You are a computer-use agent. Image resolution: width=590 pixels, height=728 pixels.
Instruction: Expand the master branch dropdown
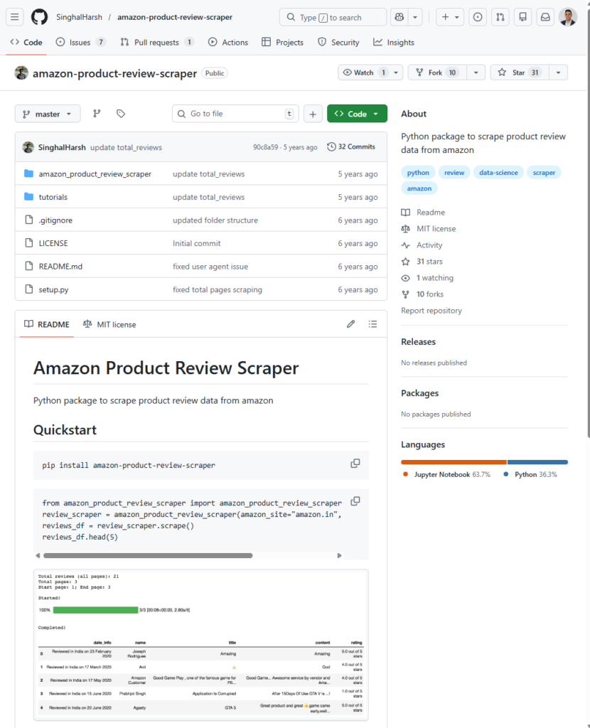coord(47,113)
